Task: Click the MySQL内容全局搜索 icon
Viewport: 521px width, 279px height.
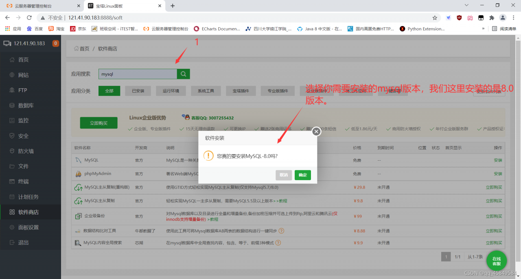Action: pyautogui.click(x=78, y=243)
